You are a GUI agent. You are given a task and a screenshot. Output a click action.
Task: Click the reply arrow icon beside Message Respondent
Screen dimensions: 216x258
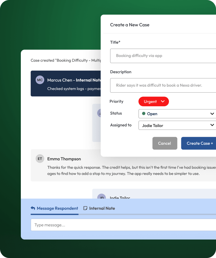point(33,208)
